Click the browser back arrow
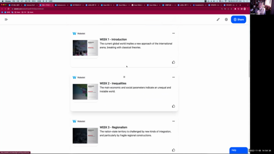The image size is (274, 154). point(2,9)
